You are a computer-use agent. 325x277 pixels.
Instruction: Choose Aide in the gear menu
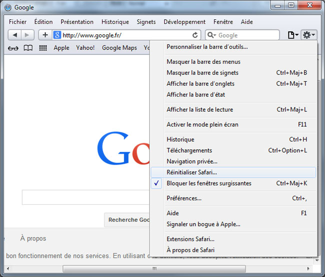click(233, 213)
